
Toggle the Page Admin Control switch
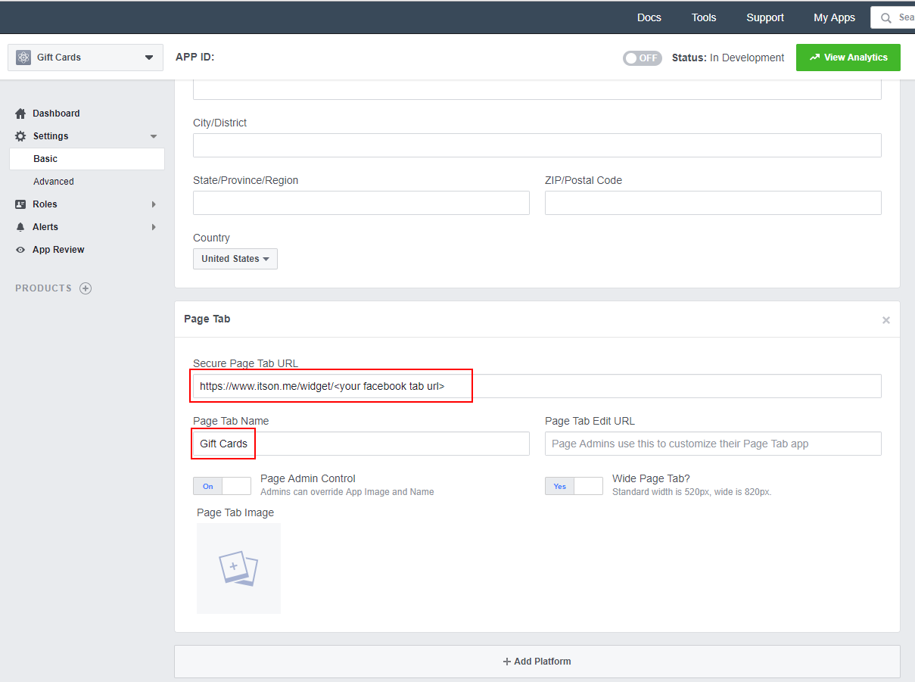(222, 486)
